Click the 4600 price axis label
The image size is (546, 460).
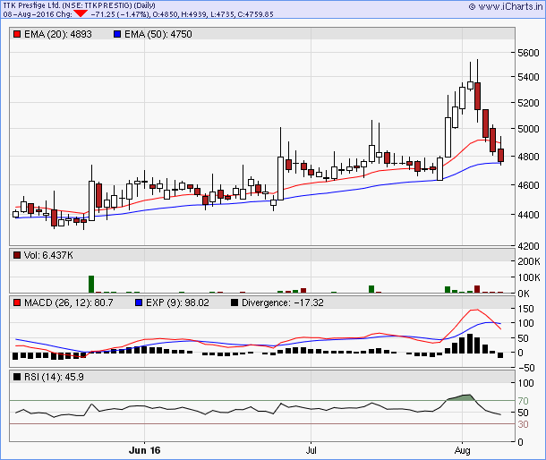click(x=528, y=185)
